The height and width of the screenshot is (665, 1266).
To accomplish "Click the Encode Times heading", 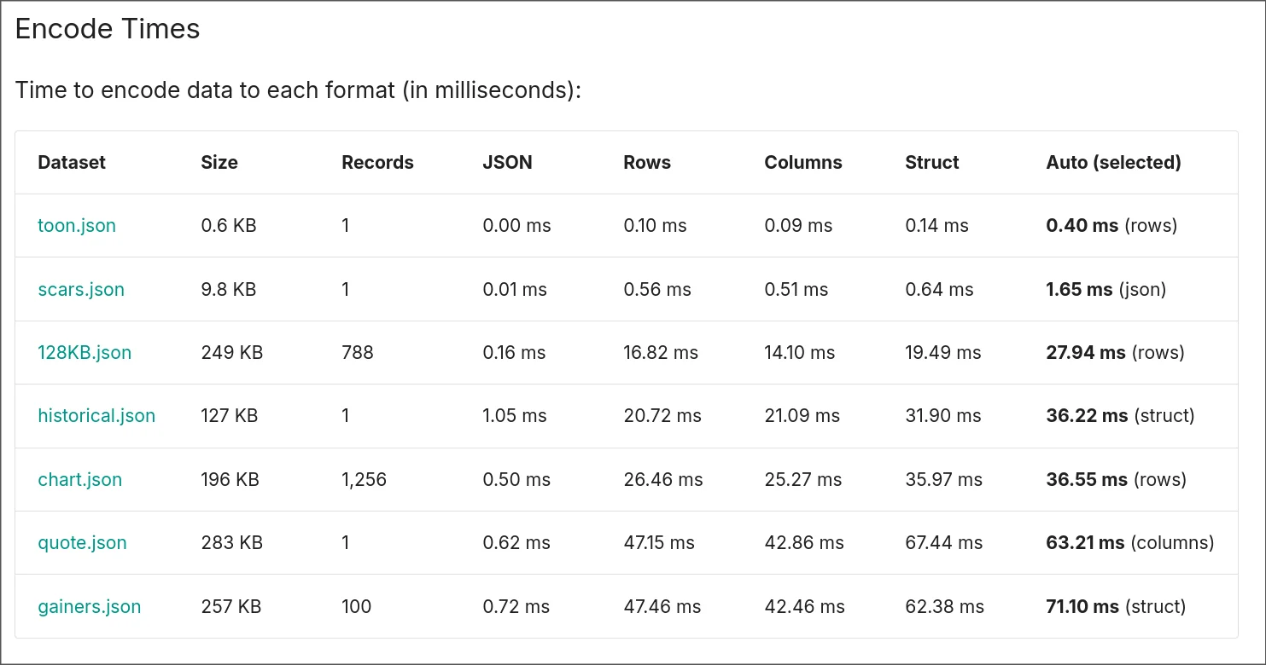I will (108, 29).
